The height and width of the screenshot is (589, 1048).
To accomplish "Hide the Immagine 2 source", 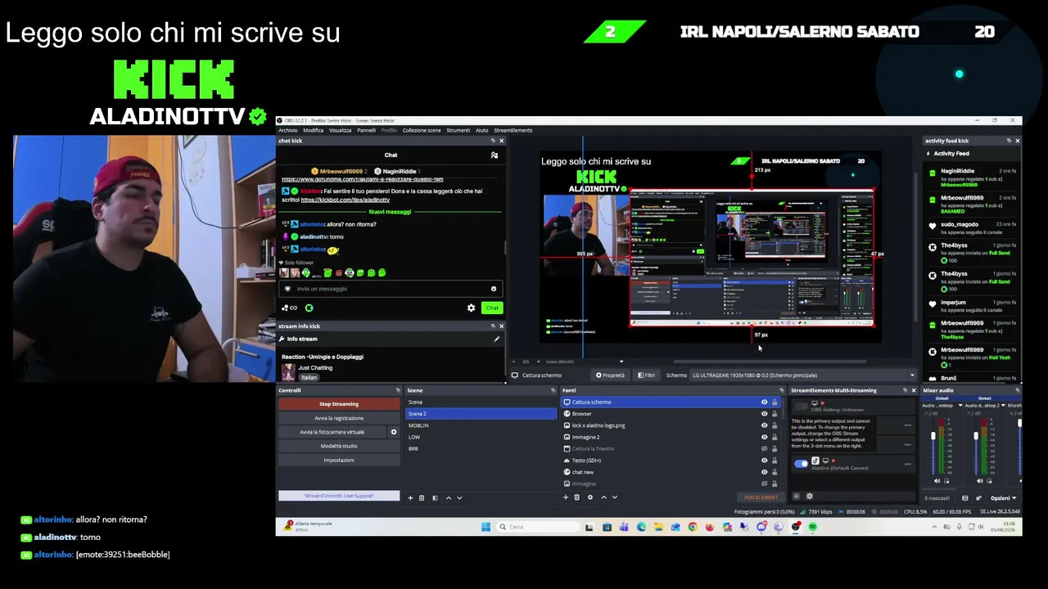I will [x=764, y=437].
